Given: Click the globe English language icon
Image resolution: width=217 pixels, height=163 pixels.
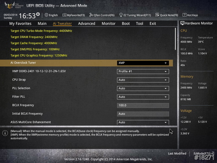Looking at the screenshot, I should 46,15.
